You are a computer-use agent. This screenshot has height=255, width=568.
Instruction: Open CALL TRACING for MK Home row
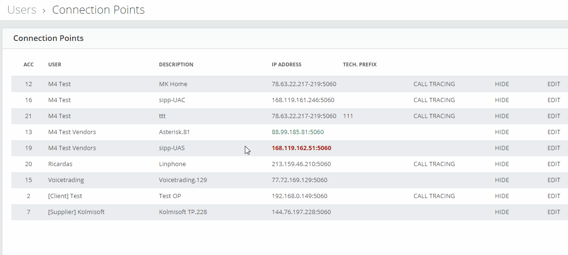coord(434,84)
